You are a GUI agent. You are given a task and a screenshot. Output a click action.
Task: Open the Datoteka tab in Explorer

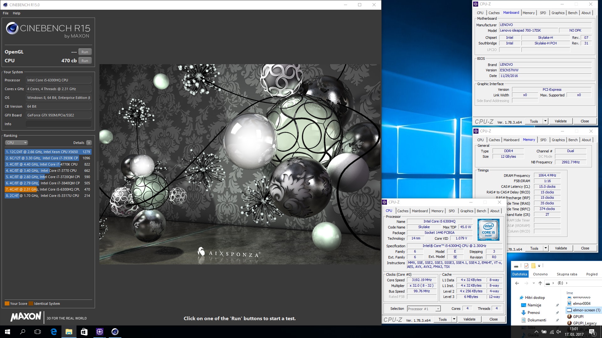(520, 274)
